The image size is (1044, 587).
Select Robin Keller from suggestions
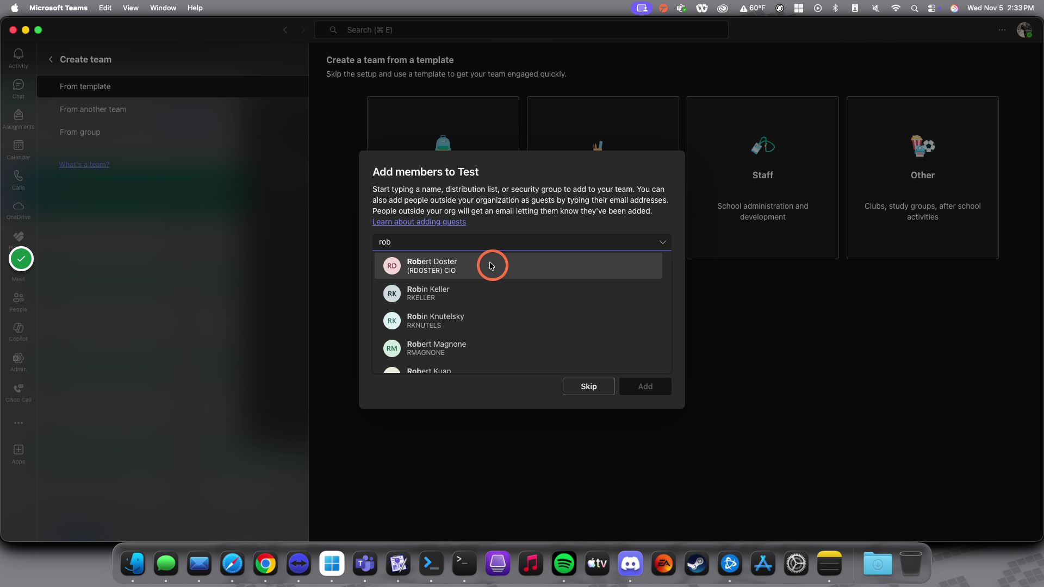[x=518, y=293]
